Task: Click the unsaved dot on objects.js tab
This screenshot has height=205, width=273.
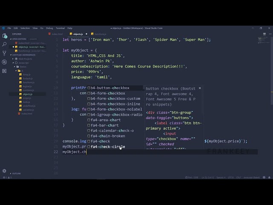Action: coord(86,34)
